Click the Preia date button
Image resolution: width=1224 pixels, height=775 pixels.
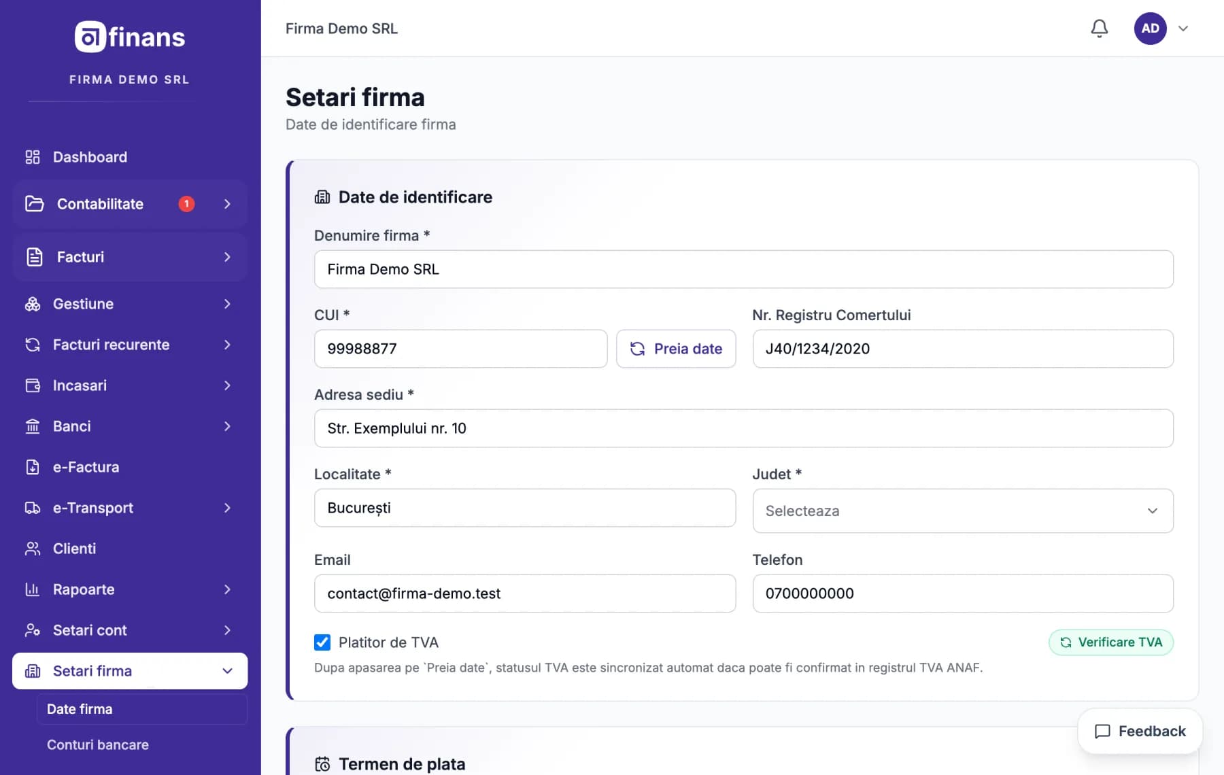click(x=676, y=349)
